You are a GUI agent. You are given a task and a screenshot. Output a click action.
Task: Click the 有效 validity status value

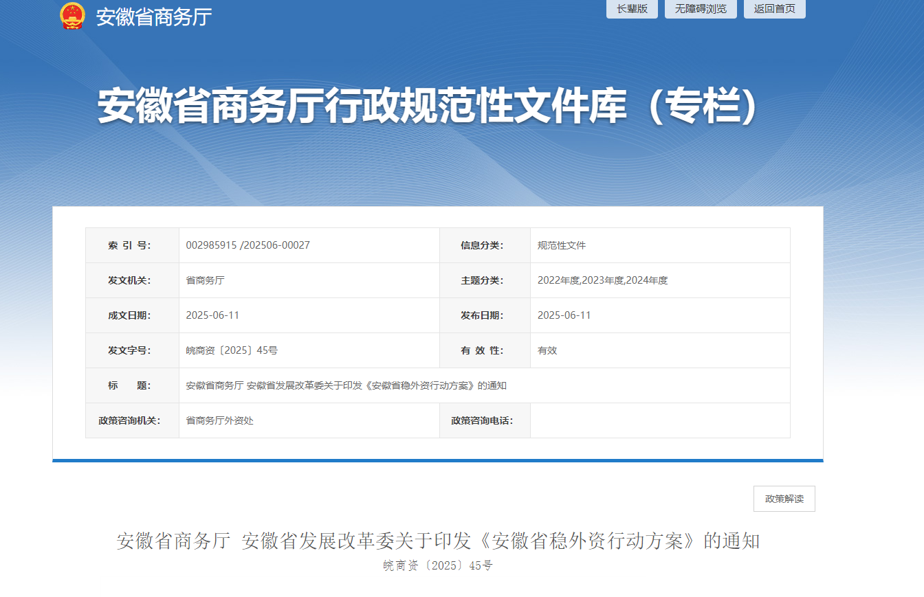[547, 350]
